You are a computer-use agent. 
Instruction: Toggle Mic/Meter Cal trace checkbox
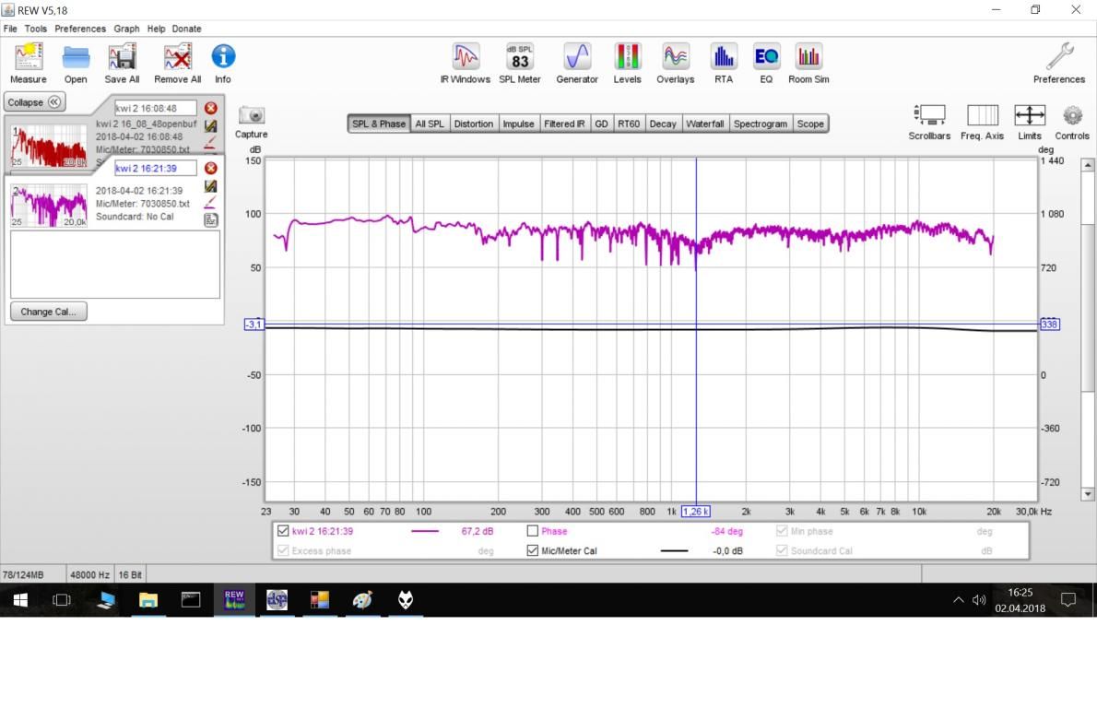(533, 550)
